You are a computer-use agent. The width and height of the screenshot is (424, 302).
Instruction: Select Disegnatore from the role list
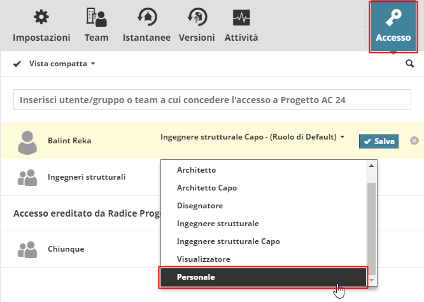pos(200,206)
